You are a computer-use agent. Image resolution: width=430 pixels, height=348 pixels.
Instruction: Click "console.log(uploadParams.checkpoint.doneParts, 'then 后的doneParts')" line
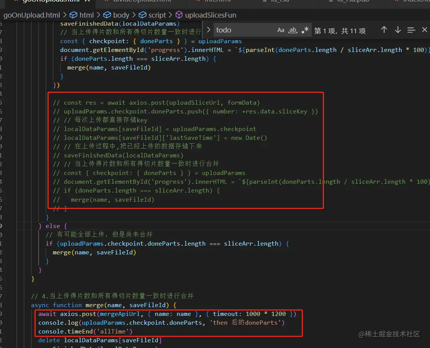[162, 322]
